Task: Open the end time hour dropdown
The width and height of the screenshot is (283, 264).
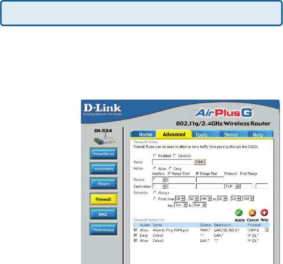Action: pos(222,198)
